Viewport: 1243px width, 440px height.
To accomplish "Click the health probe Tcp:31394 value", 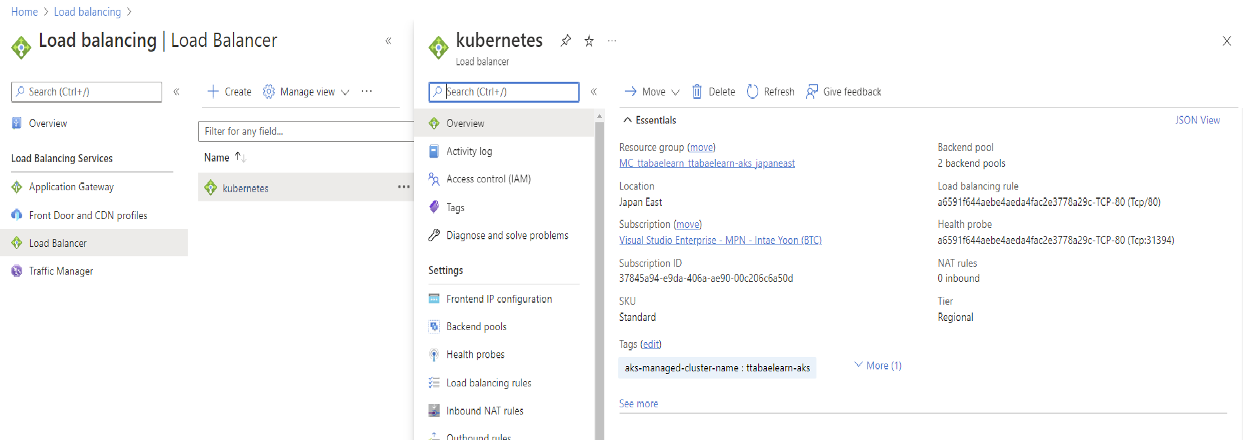I will point(1055,241).
